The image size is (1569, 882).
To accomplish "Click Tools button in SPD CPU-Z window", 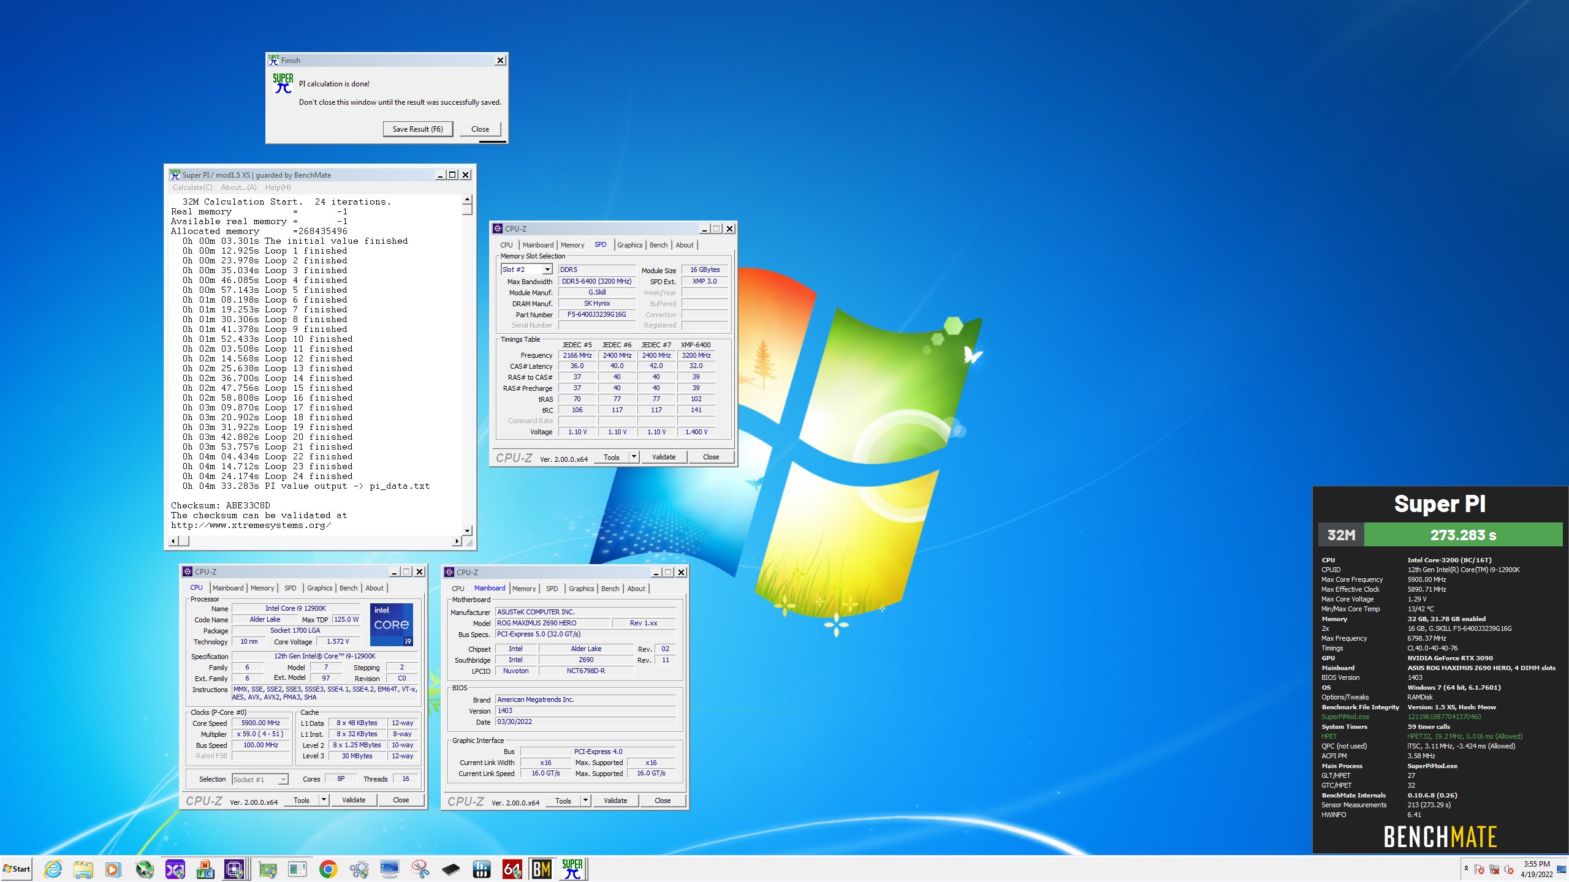I will [x=612, y=457].
